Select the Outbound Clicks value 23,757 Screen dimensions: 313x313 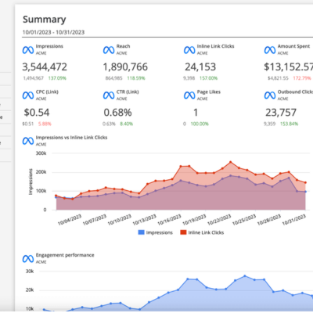pos(281,113)
